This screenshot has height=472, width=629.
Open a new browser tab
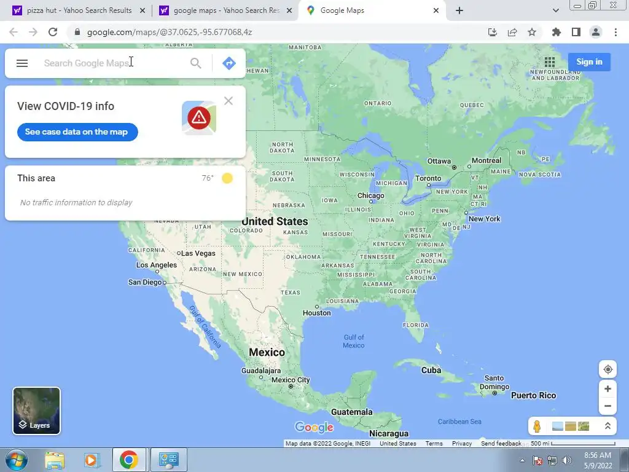459,10
